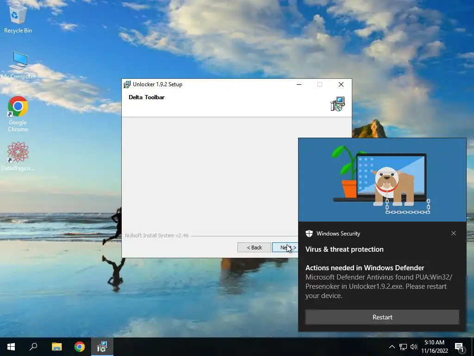Launch Chrome from the taskbar
Viewport: 474px width, 356px height.
click(80, 347)
